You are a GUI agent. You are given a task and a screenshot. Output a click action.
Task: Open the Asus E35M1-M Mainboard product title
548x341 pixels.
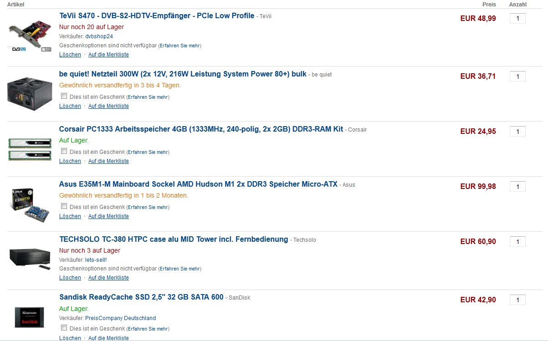click(x=198, y=184)
